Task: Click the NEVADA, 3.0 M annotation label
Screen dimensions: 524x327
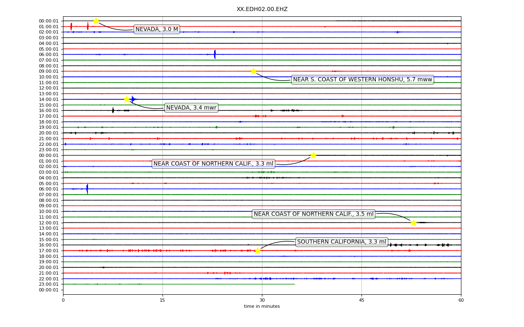Action: coord(157,29)
